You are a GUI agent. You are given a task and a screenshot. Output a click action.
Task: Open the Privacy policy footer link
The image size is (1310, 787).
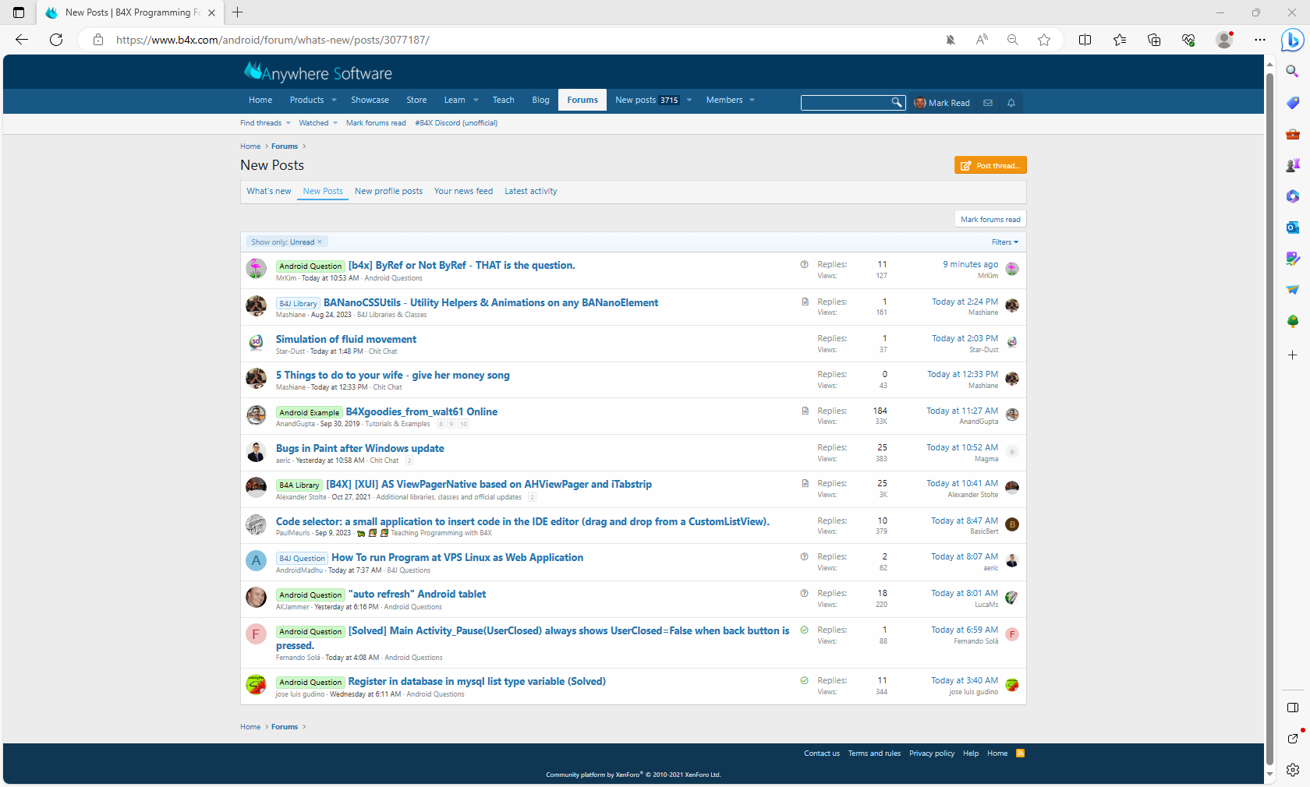coord(932,753)
